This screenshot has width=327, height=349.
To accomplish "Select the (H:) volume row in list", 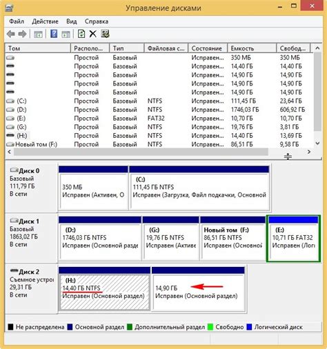I will (x=159, y=136).
